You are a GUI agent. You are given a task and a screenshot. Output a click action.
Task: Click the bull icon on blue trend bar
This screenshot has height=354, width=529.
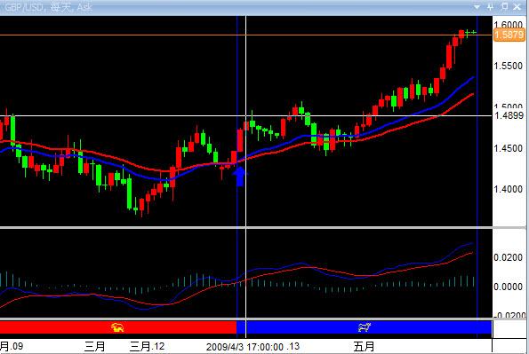[x=364, y=327]
